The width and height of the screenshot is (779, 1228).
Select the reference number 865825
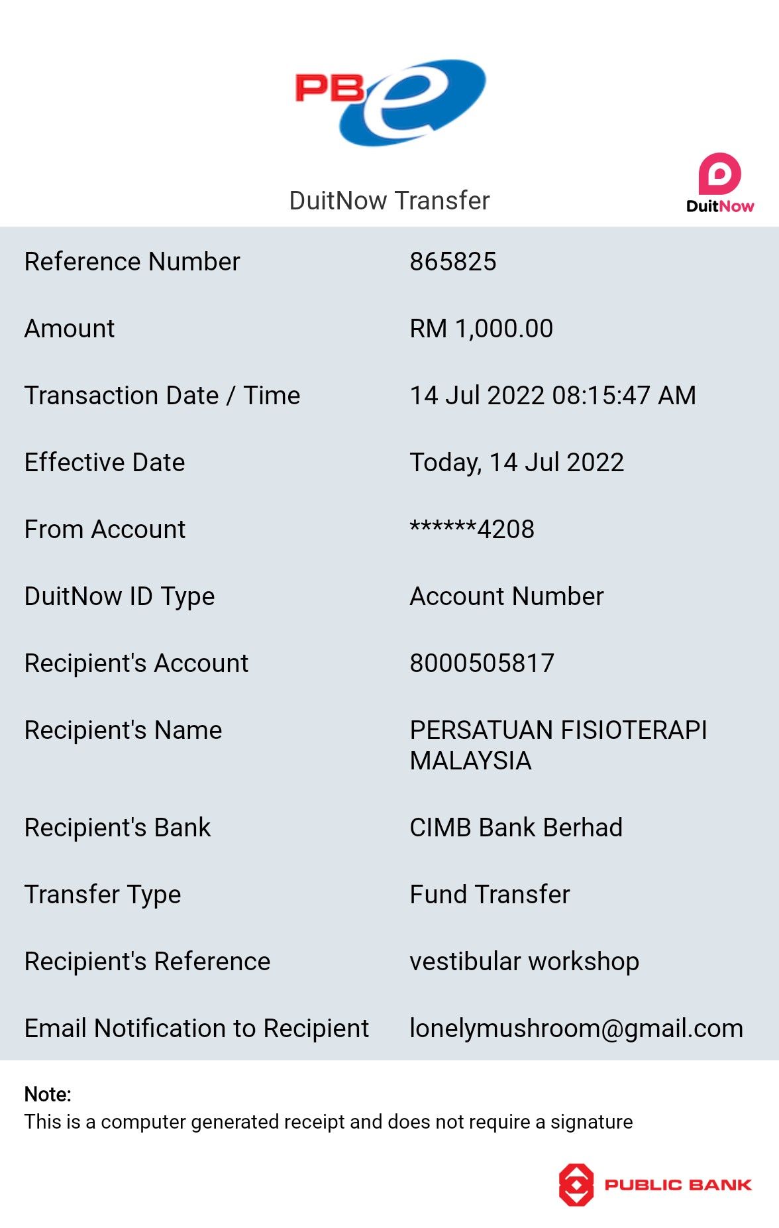pos(453,262)
